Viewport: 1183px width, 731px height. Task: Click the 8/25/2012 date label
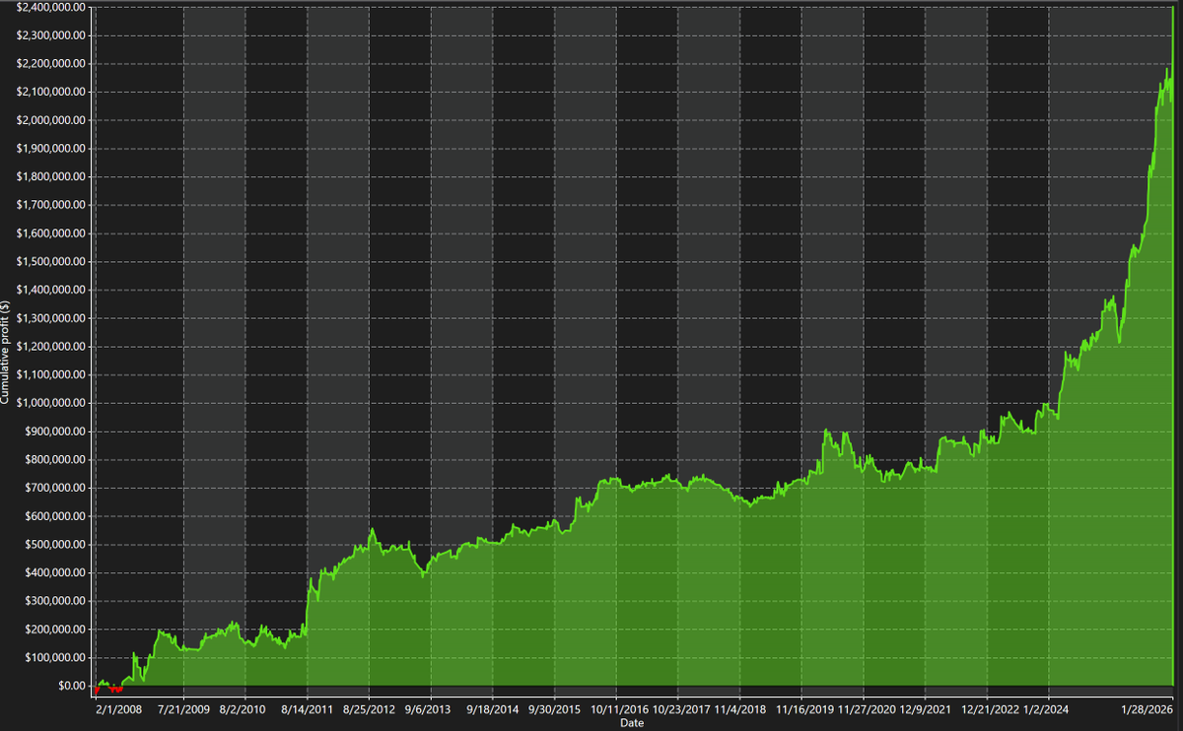(x=369, y=709)
